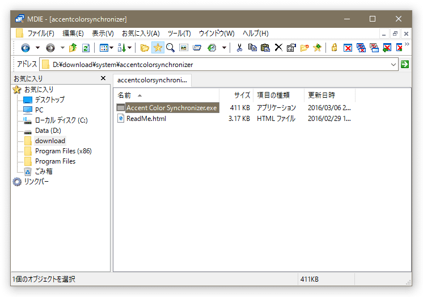The width and height of the screenshot is (423, 297).
Task: Open the ファイル(F) menu
Action: pyautogui.click(x=41, y=34)
